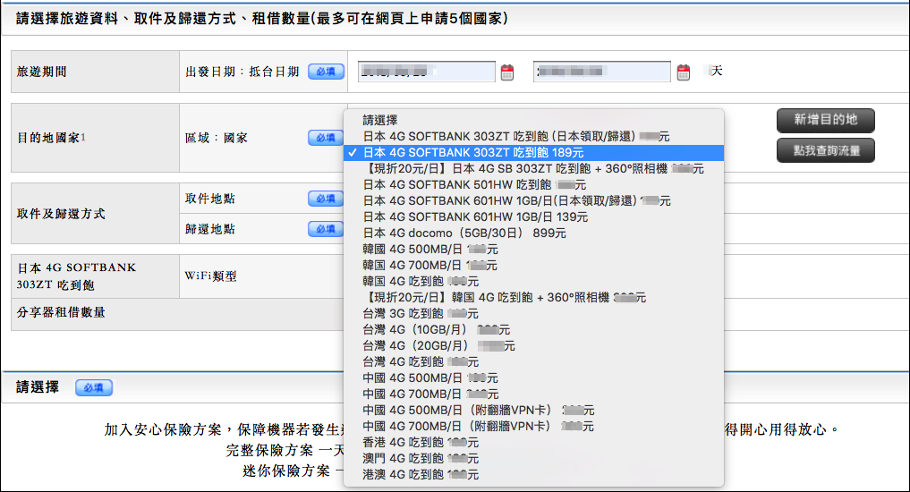Select 台灣 4G (10GB/月) option

(534, 329)
